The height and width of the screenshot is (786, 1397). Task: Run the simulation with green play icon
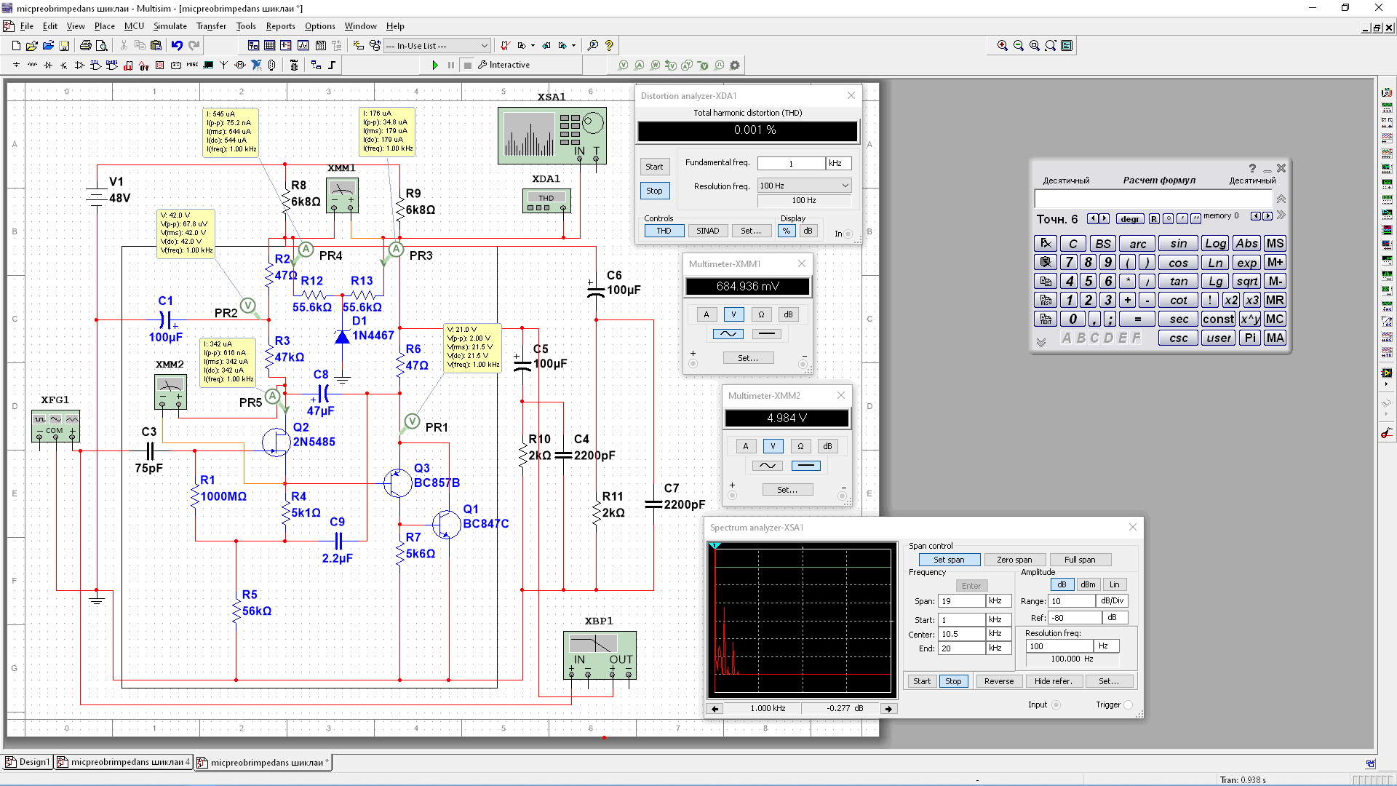[435, 65]
